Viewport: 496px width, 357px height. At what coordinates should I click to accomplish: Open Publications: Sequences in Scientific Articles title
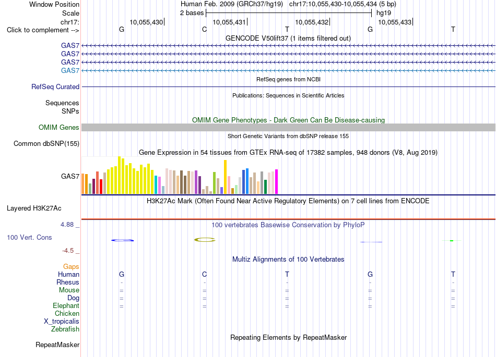pos(288,96)
